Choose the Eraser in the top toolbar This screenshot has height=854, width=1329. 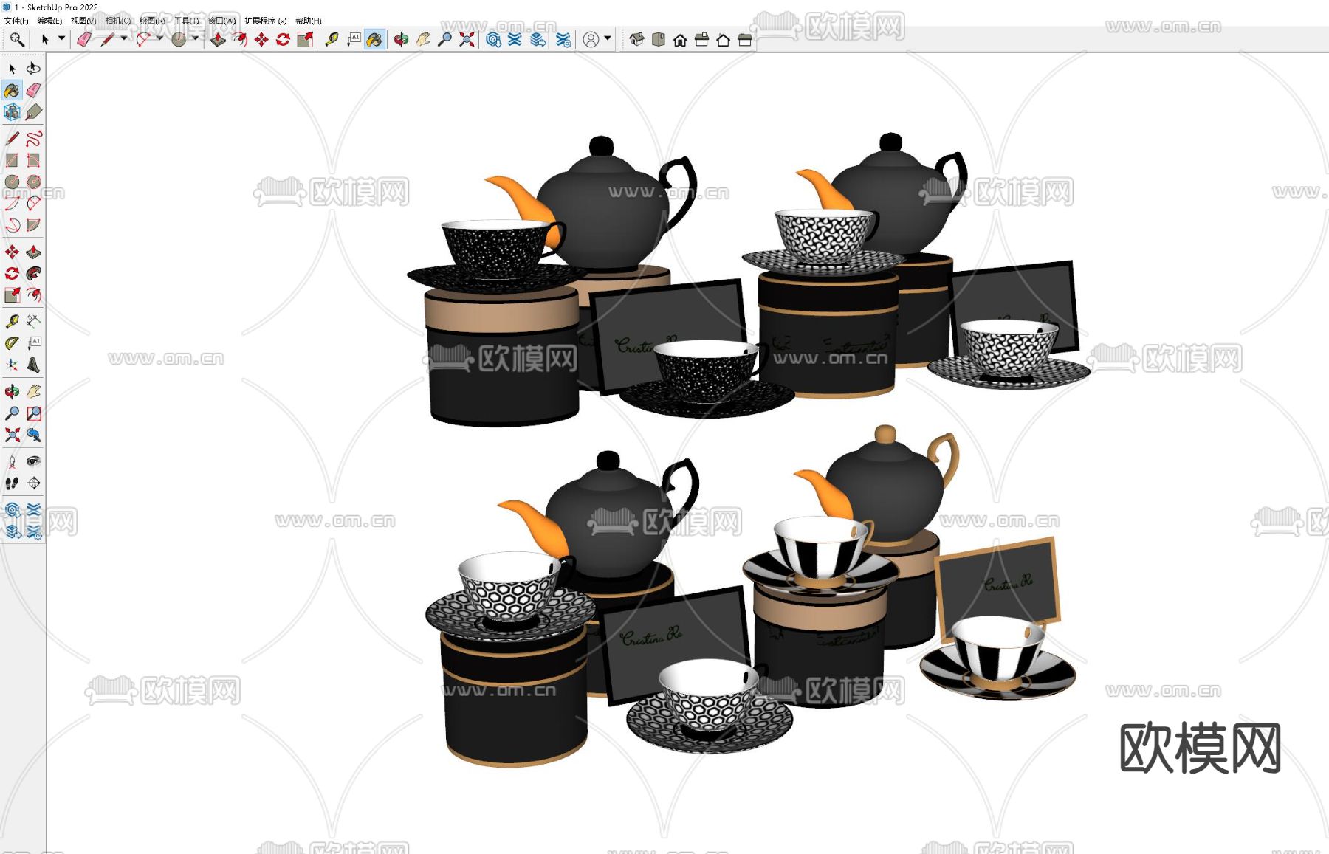(x=84, y=40)
